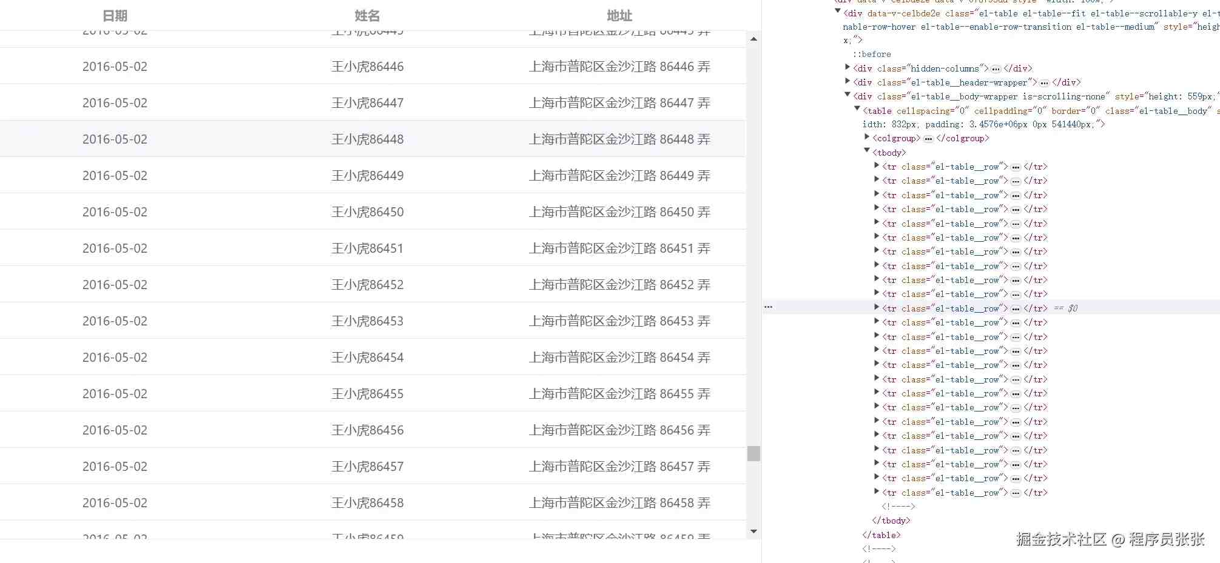Click ellipsis in first el-table__row under tbody
The height and width of the screenshot is (563, 1220).
1016,167
